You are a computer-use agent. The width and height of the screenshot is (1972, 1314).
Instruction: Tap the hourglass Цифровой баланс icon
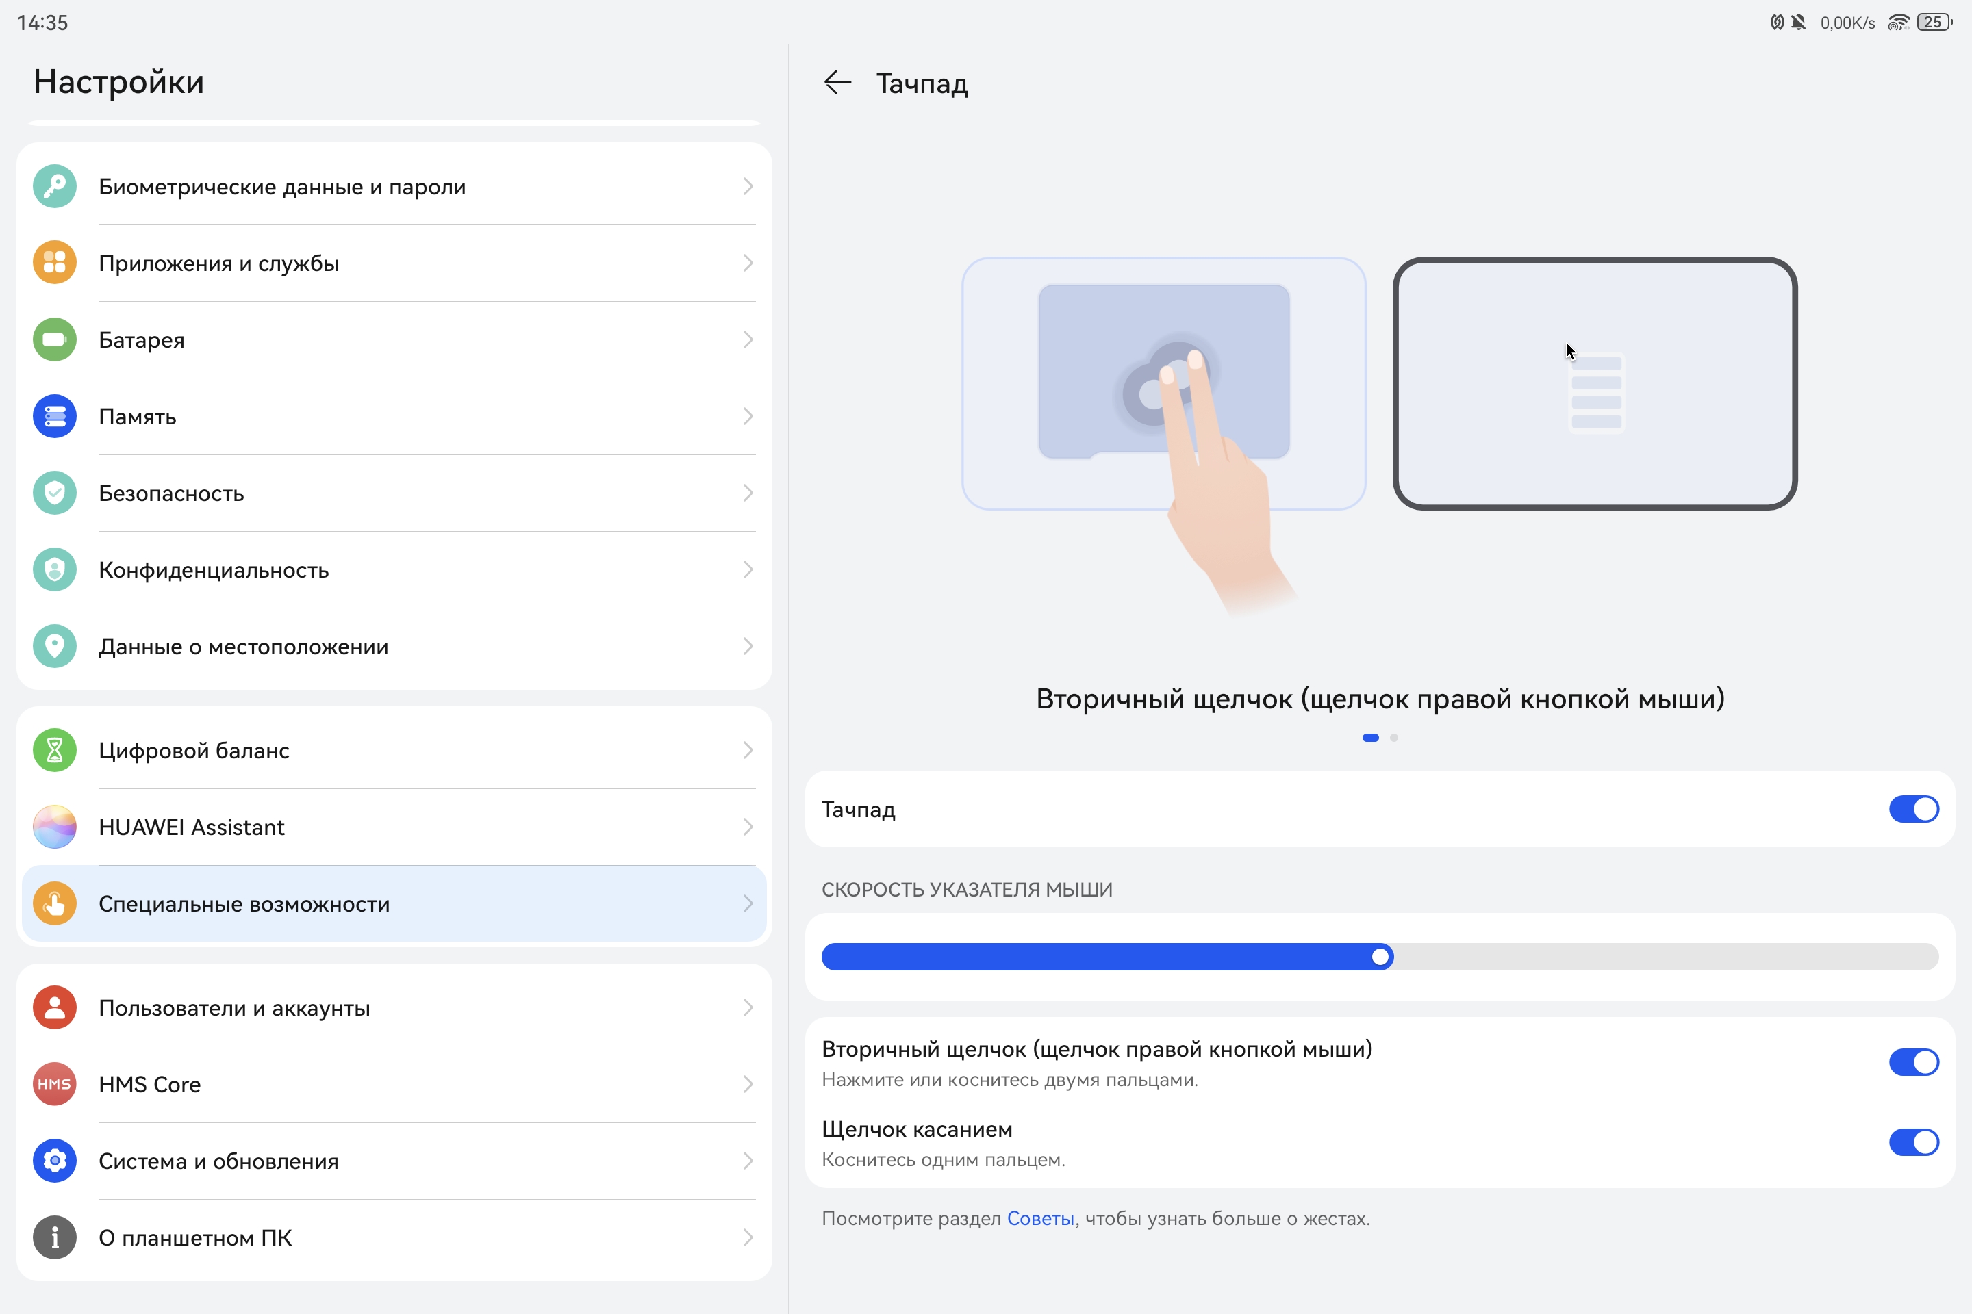coord(55,750)
